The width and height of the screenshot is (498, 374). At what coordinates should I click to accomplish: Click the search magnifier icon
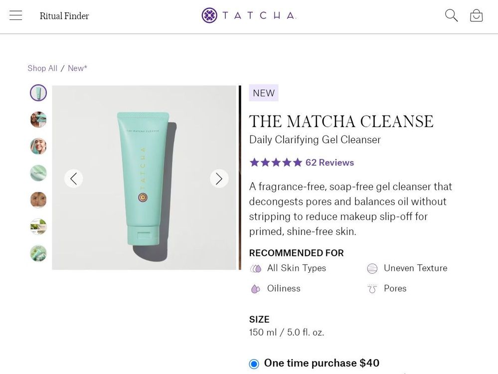451,15
